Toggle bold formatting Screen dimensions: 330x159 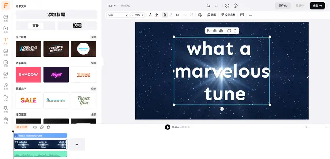pos(165,15)
